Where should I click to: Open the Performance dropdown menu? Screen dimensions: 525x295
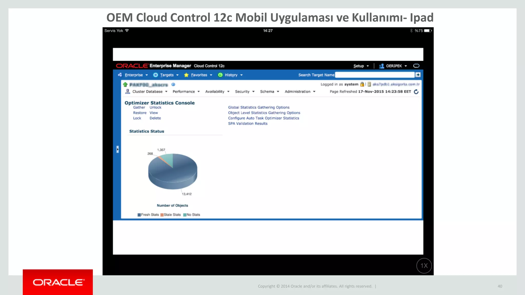point(186,91)
